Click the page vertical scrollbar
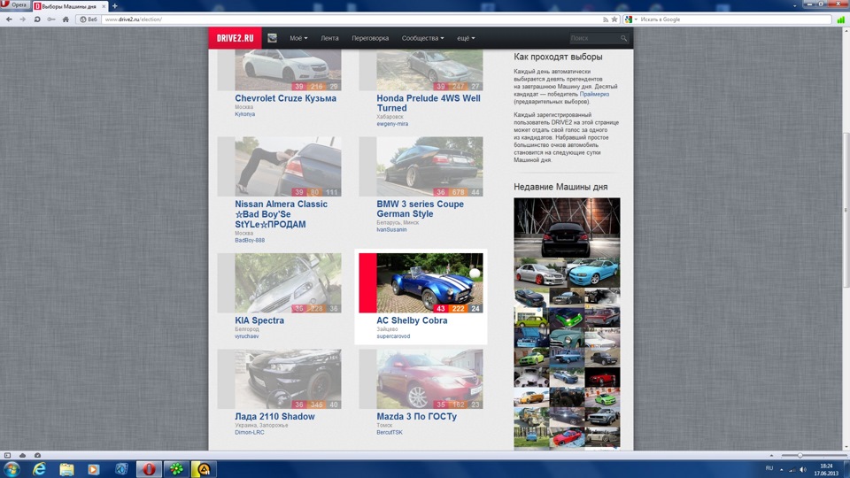 click(x=846, y=210)
